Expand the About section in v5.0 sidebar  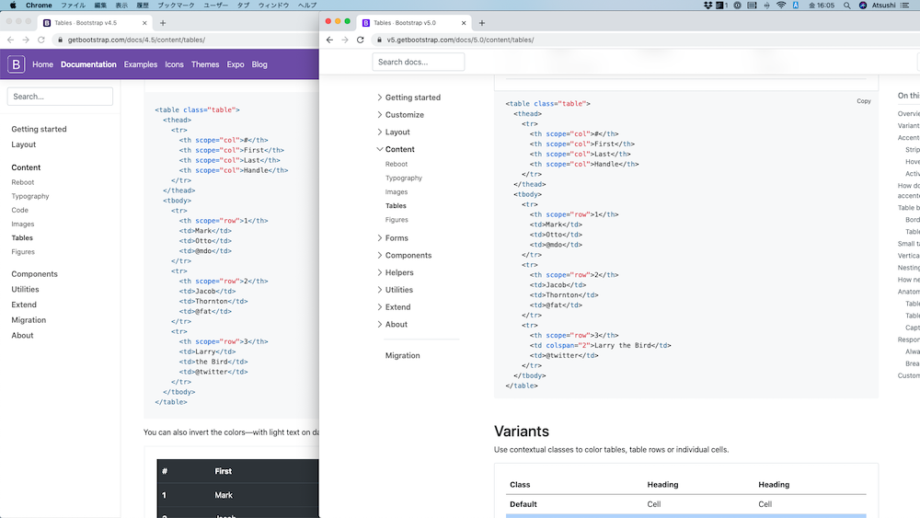click(392, 325)
